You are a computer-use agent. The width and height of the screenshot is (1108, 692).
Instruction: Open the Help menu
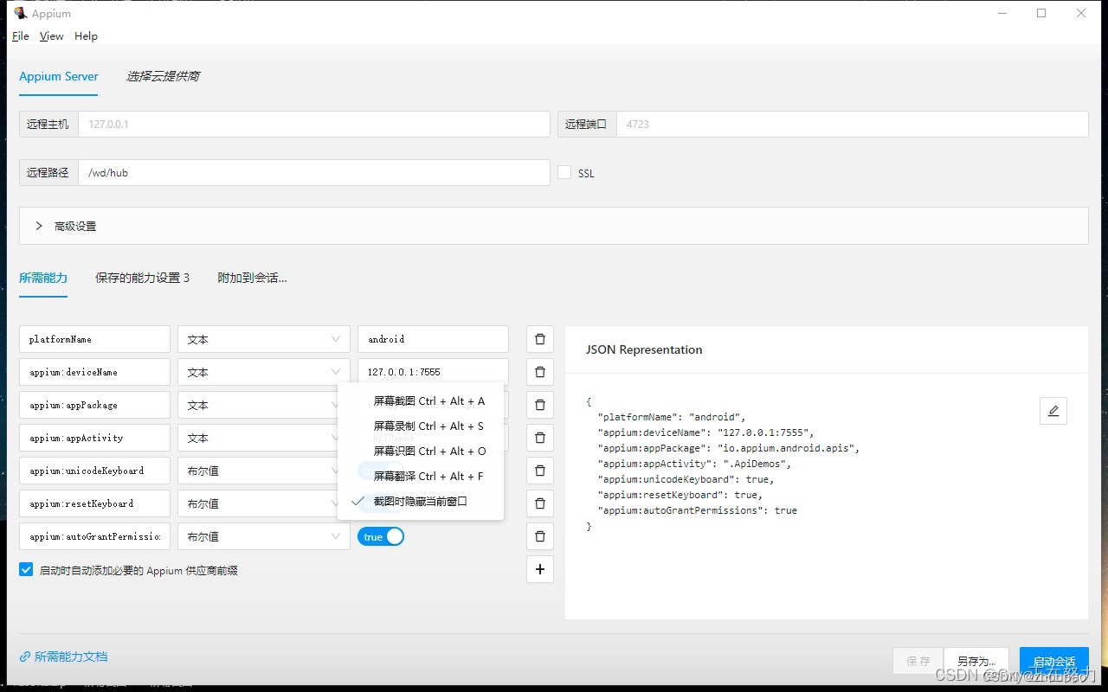click(86, 36)
